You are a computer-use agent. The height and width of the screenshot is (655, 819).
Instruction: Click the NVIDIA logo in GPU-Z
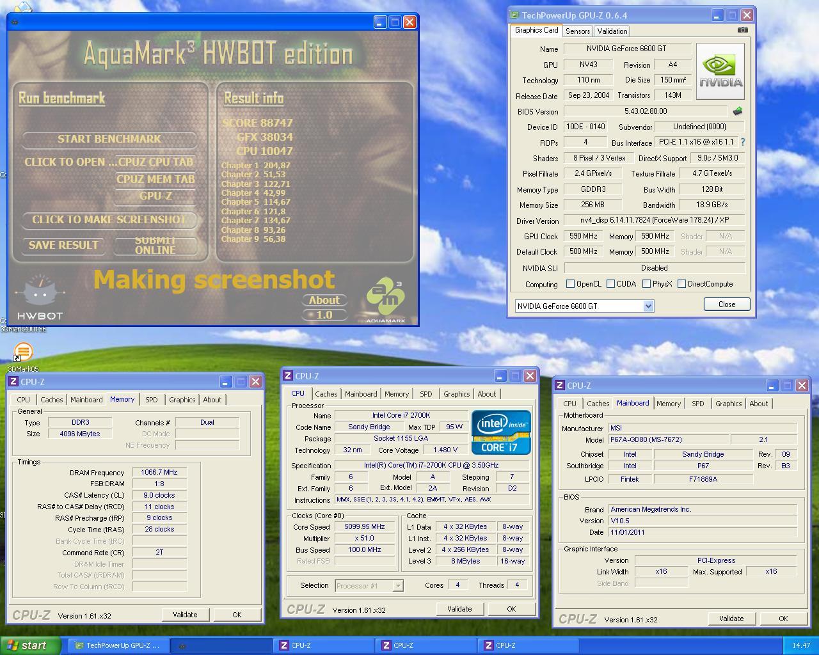[x=720, y=71]
